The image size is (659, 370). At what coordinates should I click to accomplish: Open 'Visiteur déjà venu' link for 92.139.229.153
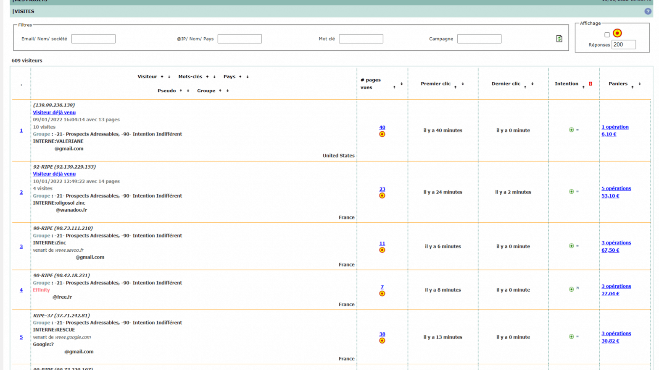point(54,174)
